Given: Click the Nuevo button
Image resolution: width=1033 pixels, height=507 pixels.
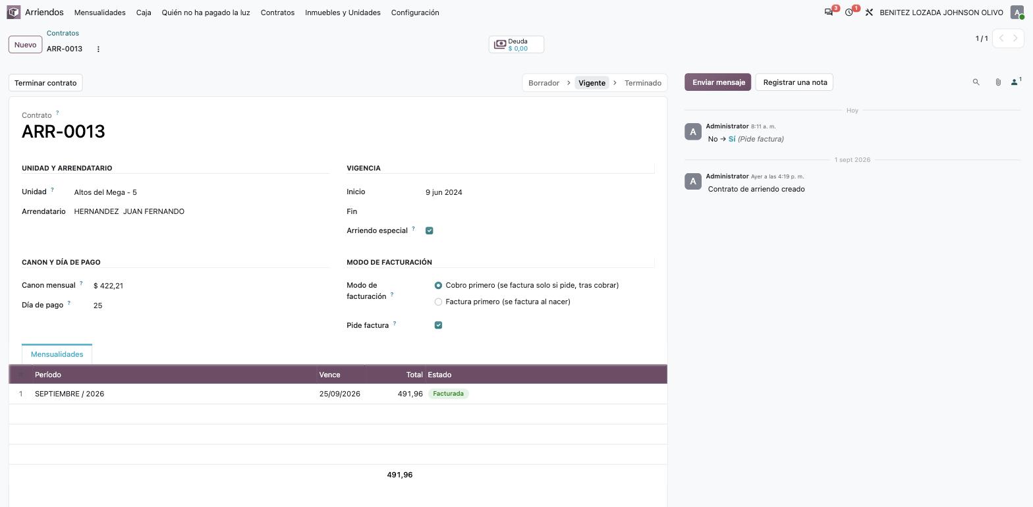Looking at the screenshot, I should (x=25, y=45).
